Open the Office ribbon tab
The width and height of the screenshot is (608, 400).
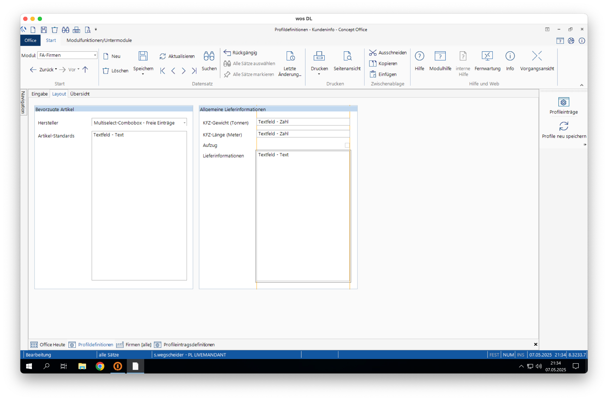coord(30,40)
